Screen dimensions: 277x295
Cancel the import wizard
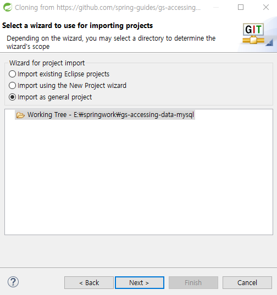(x=247, y=282)
